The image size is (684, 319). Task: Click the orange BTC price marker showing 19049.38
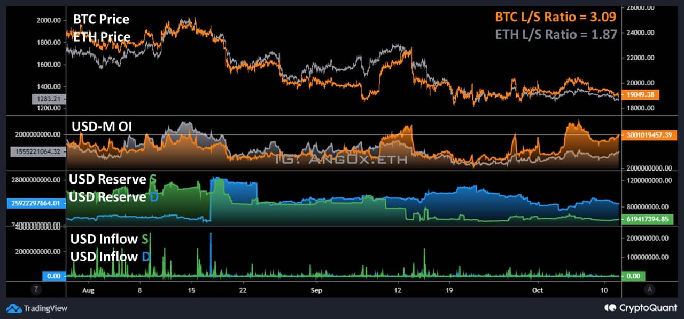click(641, 94)
